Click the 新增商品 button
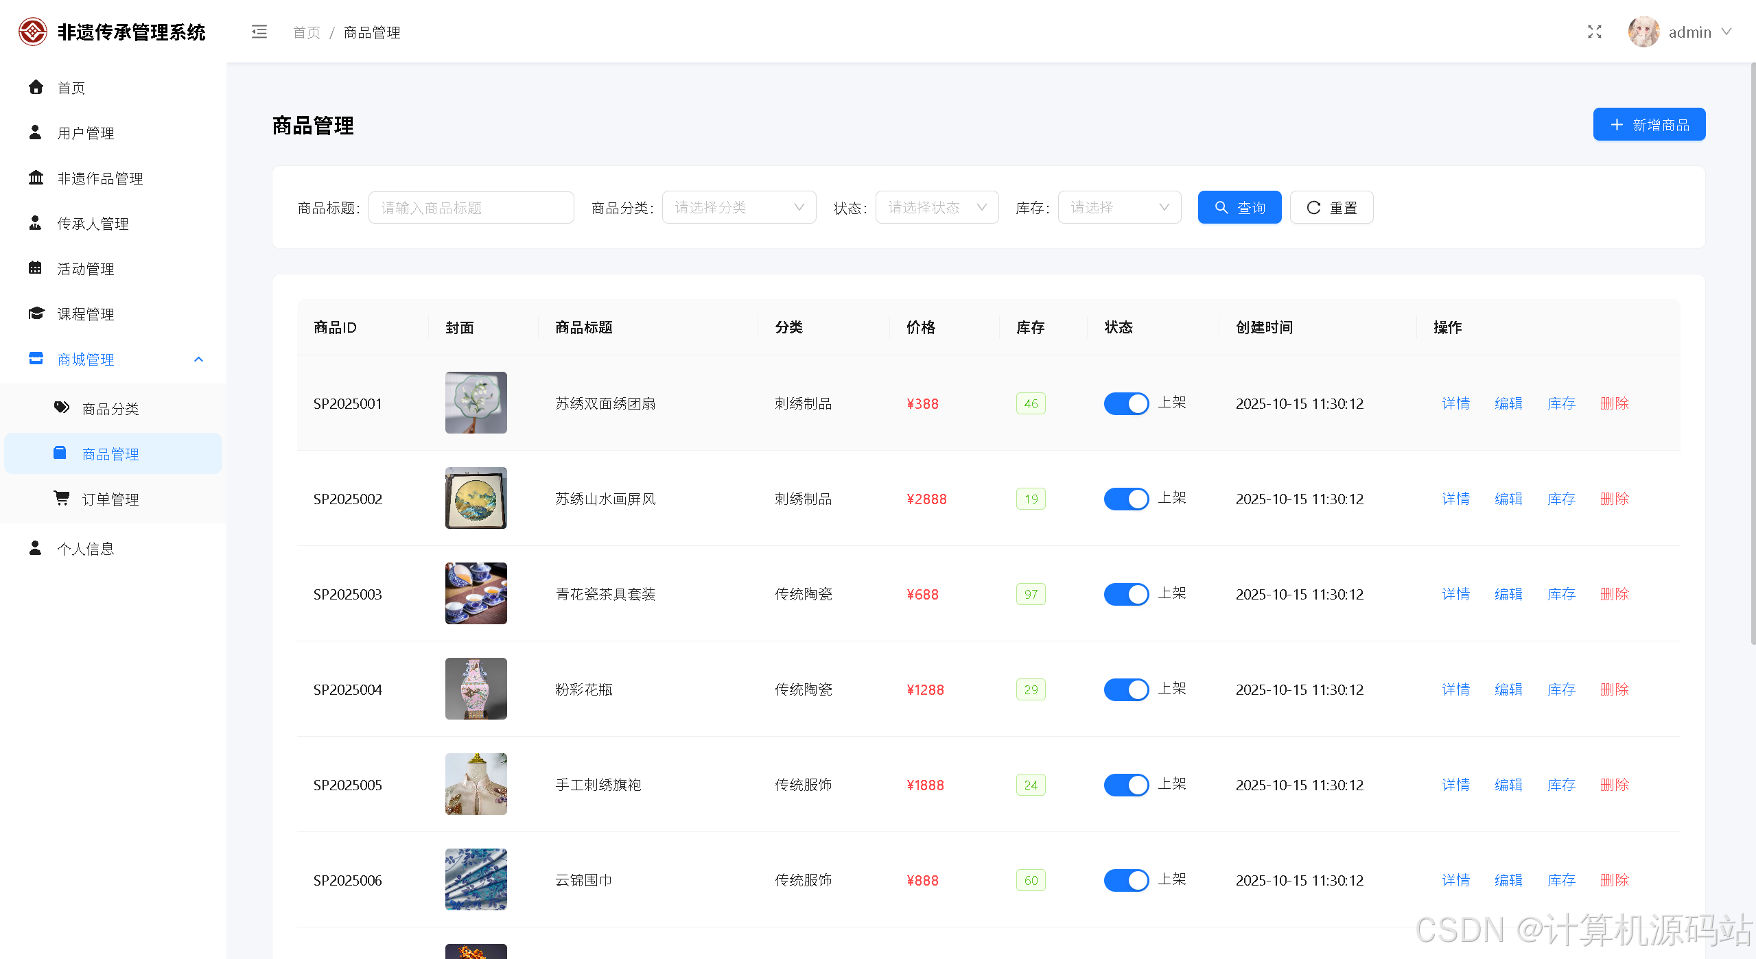 click(x=1648, y=124)
